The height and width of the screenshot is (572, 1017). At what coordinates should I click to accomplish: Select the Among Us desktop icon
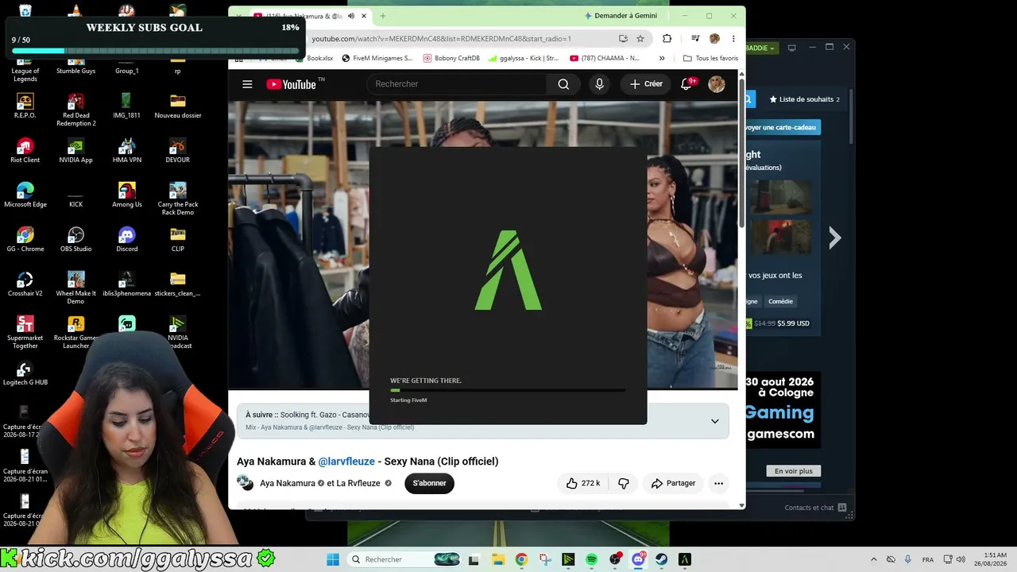click(127, 194)
